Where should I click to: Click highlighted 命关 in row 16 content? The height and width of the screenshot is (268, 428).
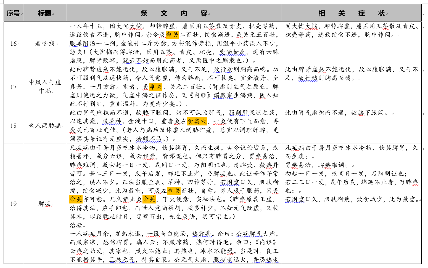click(x=172, y=35)
